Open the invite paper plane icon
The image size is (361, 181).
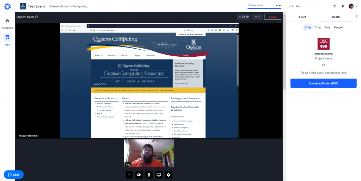[334, 6]
